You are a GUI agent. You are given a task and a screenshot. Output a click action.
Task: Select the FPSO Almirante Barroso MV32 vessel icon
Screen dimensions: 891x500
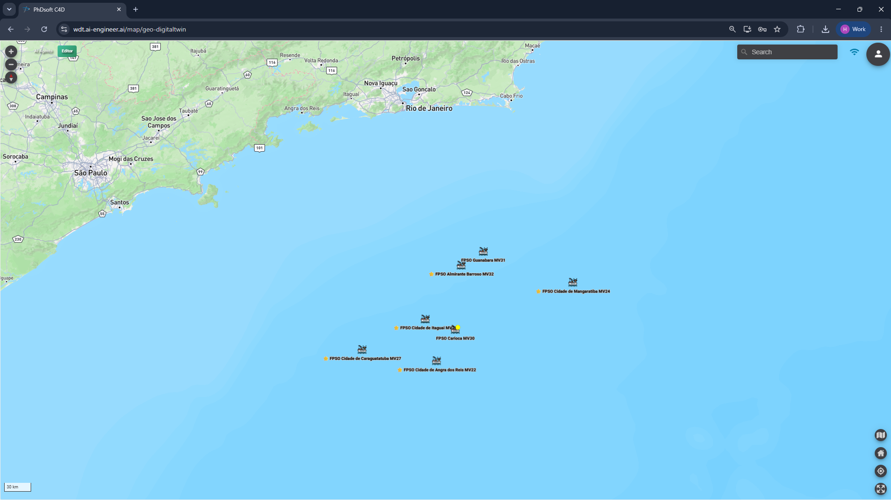coord(461,265)
